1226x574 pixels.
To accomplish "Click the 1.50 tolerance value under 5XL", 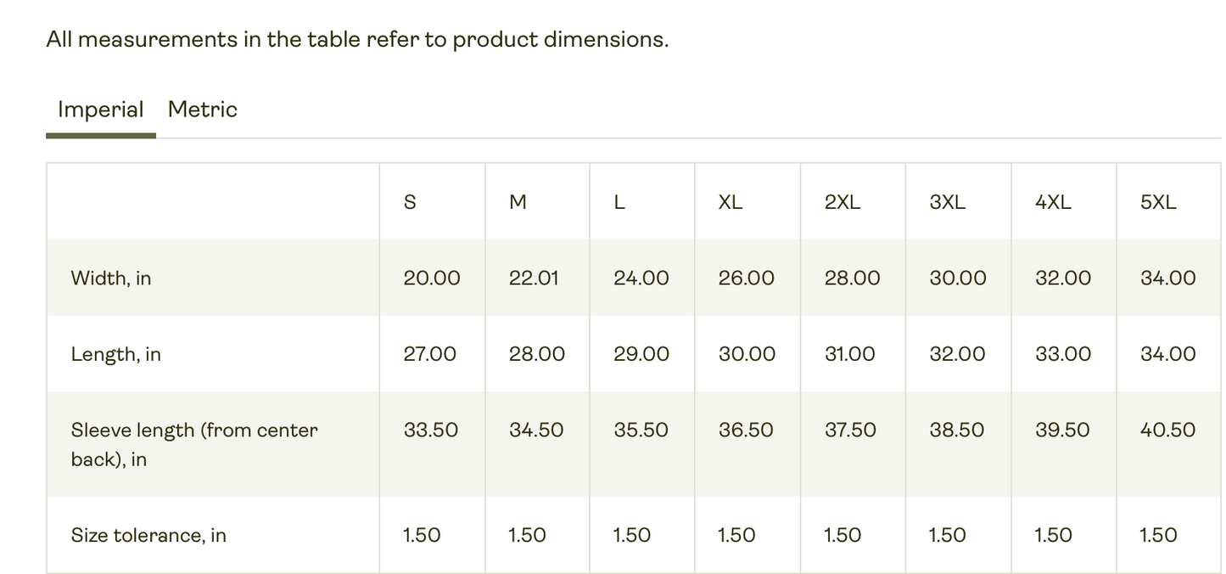I will pos(1158,536).
